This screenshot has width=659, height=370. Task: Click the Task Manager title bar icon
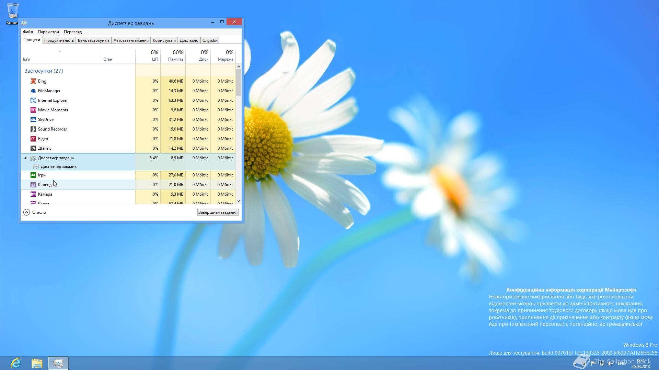pos(24,23)
